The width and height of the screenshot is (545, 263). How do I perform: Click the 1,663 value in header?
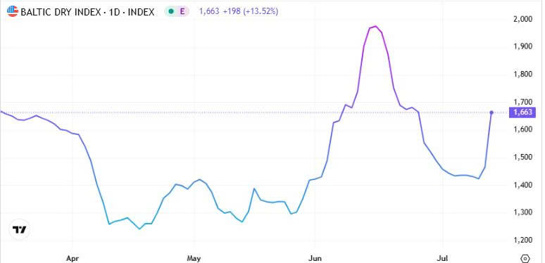coord(209,11)
